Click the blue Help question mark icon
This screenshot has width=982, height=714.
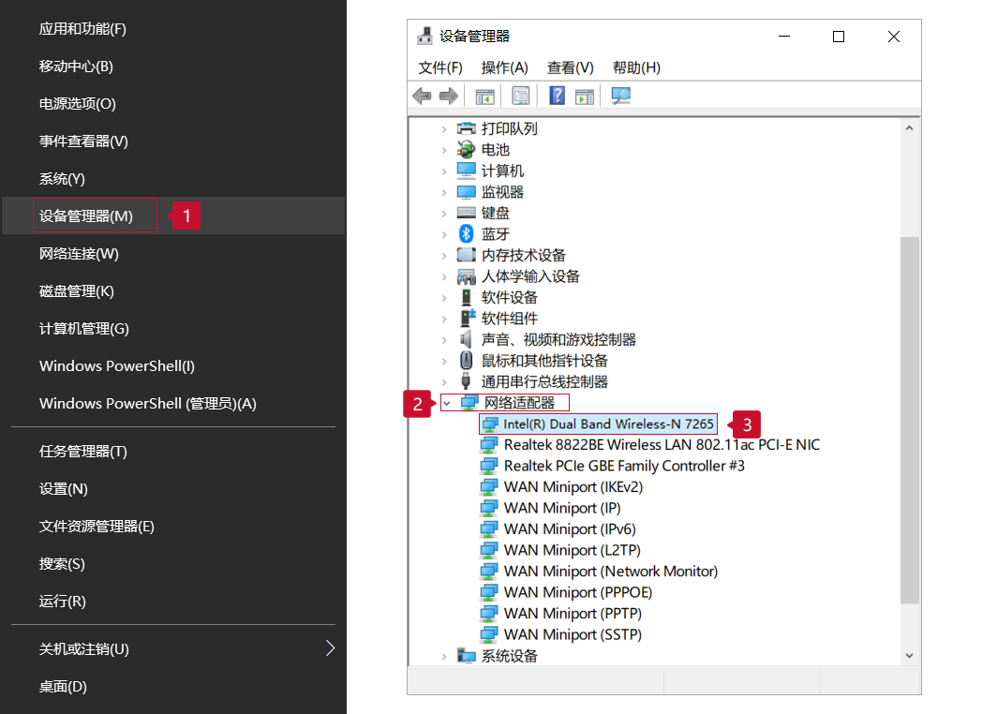[557, 96]
